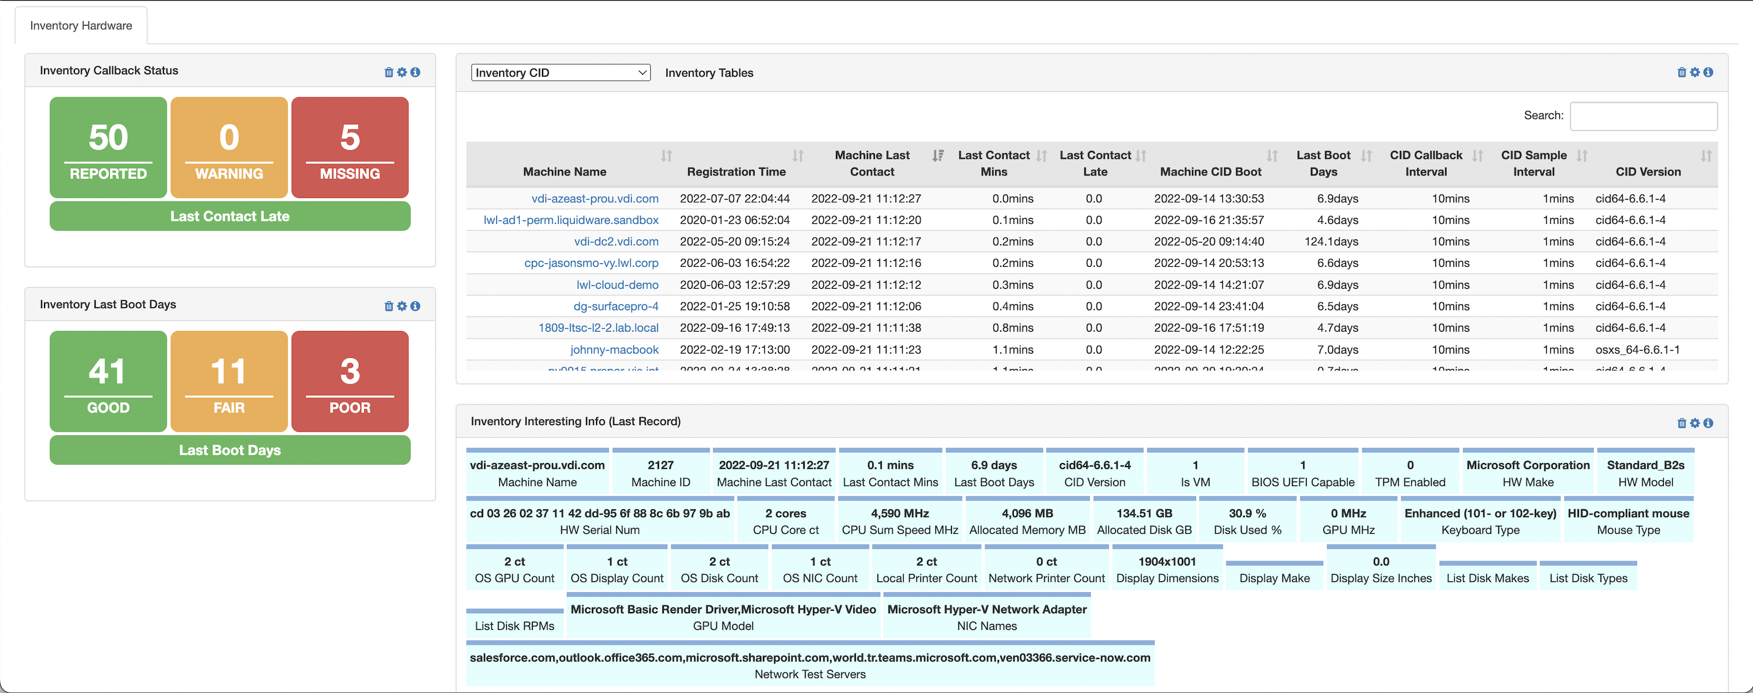Image resolution: width=1753 pixels, height=693 pixels.
Task: Open cpc-jasonsmo-vy.lwl.corp link
Action: point(591,263)
